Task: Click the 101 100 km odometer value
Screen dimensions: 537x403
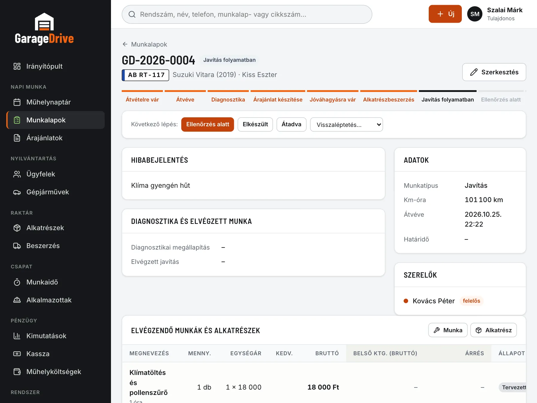Action: [x=484, y=200]
